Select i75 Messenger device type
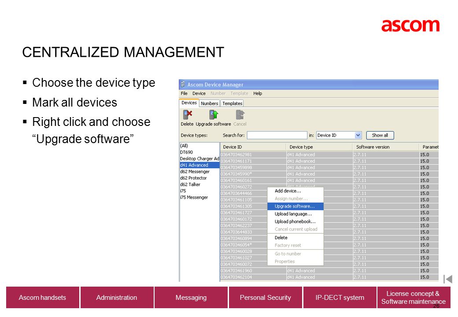This screenshot has width=458, height=317. point(199,197)
